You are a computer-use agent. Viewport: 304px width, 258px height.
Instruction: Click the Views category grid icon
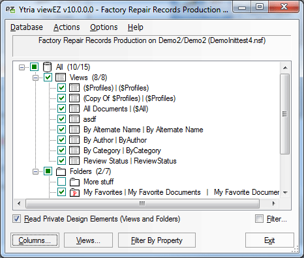point(61,78)
